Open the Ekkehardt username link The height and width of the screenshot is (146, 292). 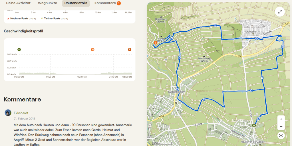21,113
